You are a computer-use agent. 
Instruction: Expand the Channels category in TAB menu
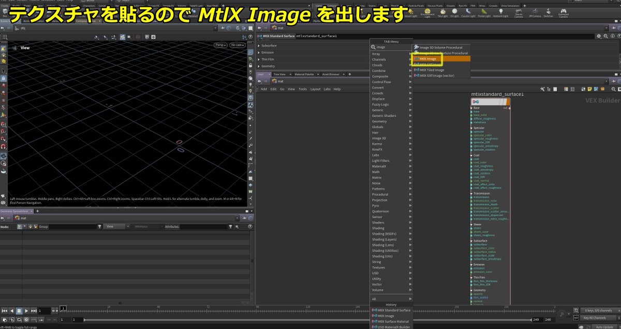click(x=392, y=59)
